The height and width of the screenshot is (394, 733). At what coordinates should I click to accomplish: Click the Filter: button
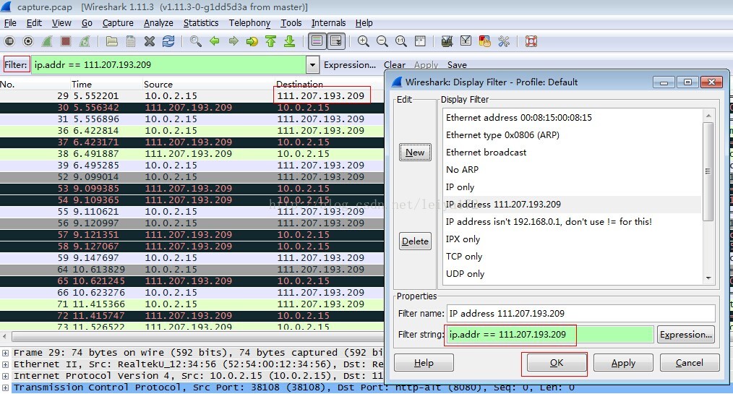click(x=17, y=64)
